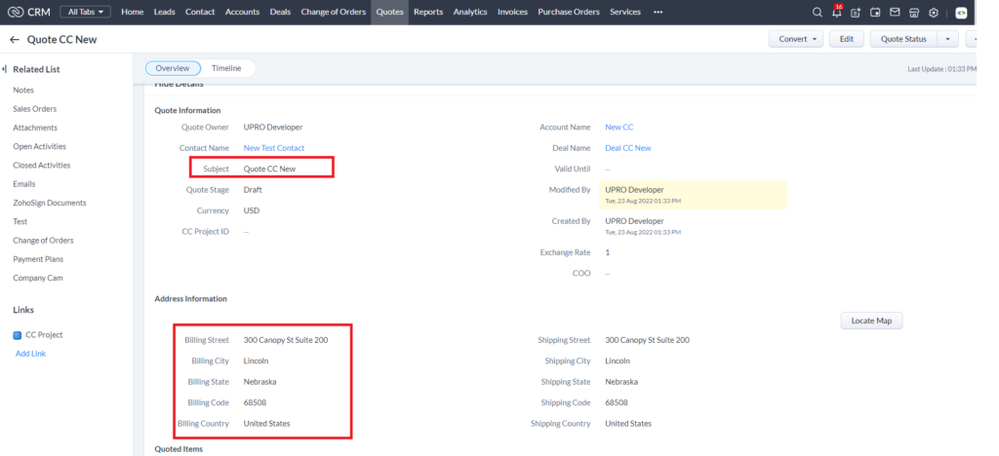Open the Deal CC New link

(628, 147)
